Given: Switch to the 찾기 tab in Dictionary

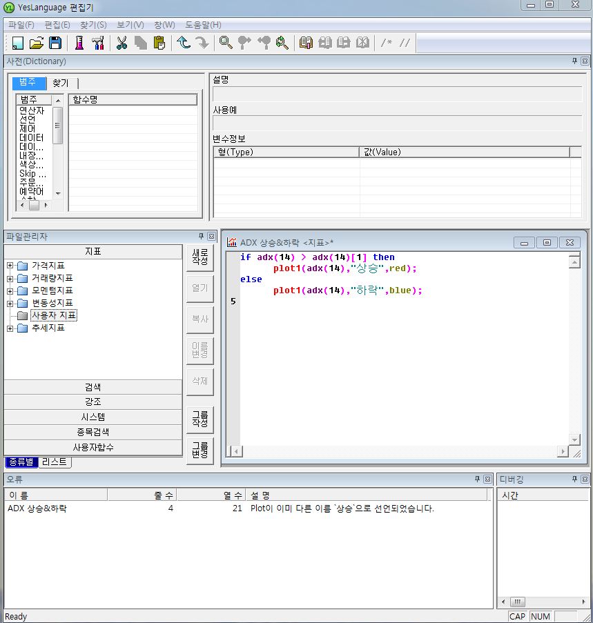Looking at the screenshot, I should (61, 83).
